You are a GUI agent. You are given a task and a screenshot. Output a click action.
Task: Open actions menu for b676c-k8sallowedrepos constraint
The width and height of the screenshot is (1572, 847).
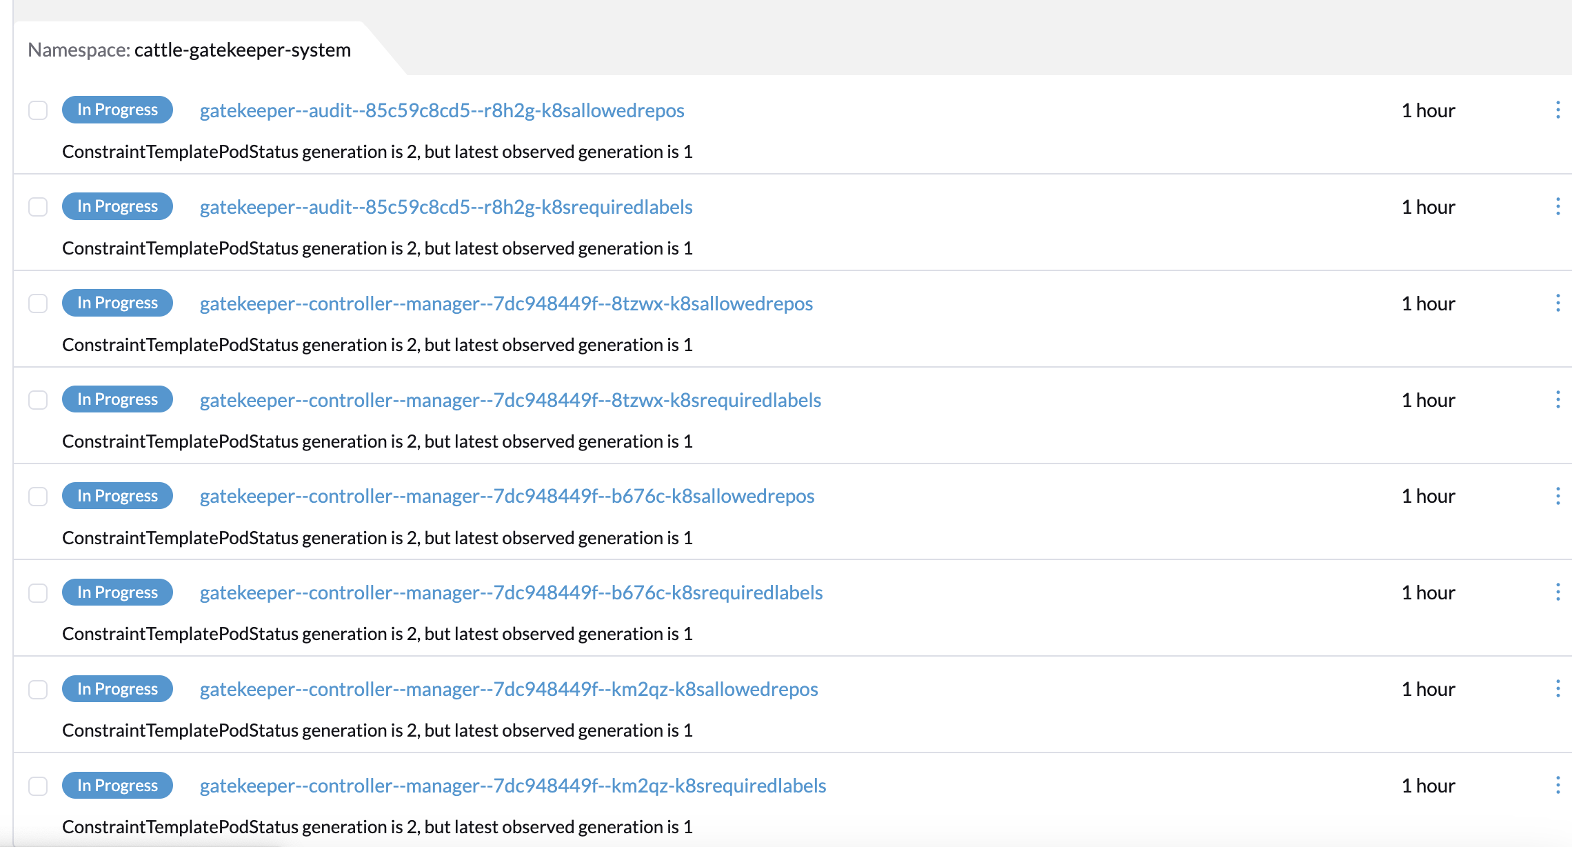1558,495
